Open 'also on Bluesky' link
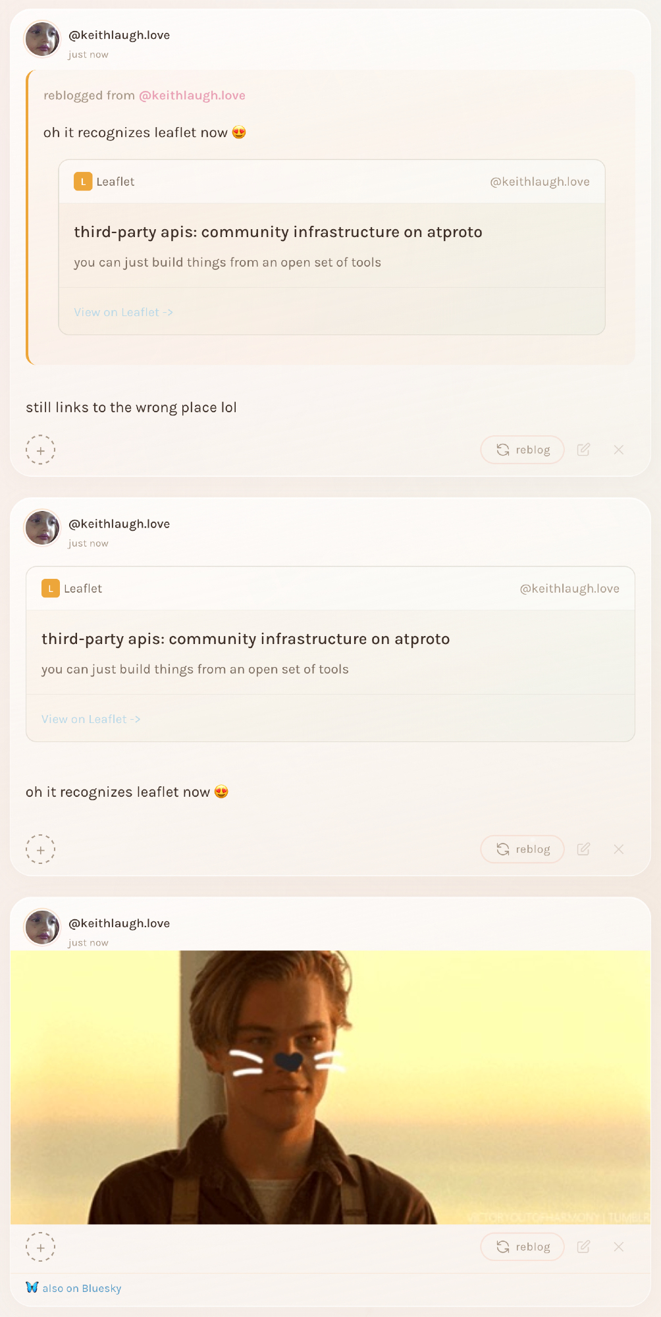Screen dimensions: 661x1317 click(74, 1288)
